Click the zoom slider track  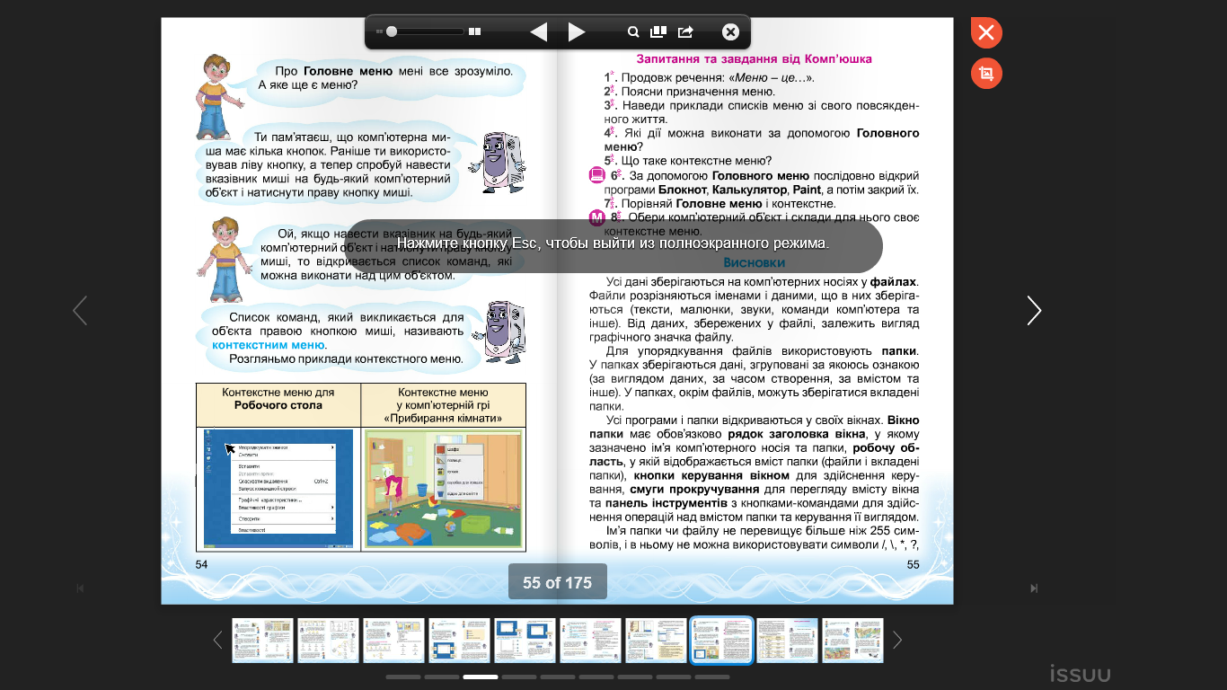[x=428, y=31]
